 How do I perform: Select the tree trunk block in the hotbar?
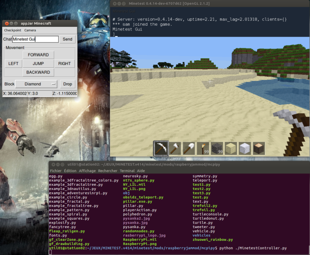(259, 148)
